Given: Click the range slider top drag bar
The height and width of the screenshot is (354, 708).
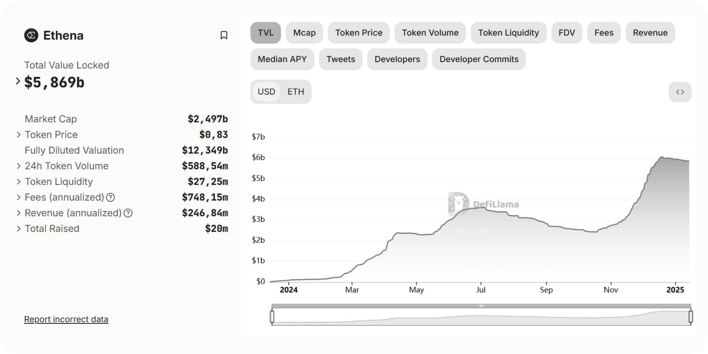Looking at the screenshot, I should pos(481,306).
